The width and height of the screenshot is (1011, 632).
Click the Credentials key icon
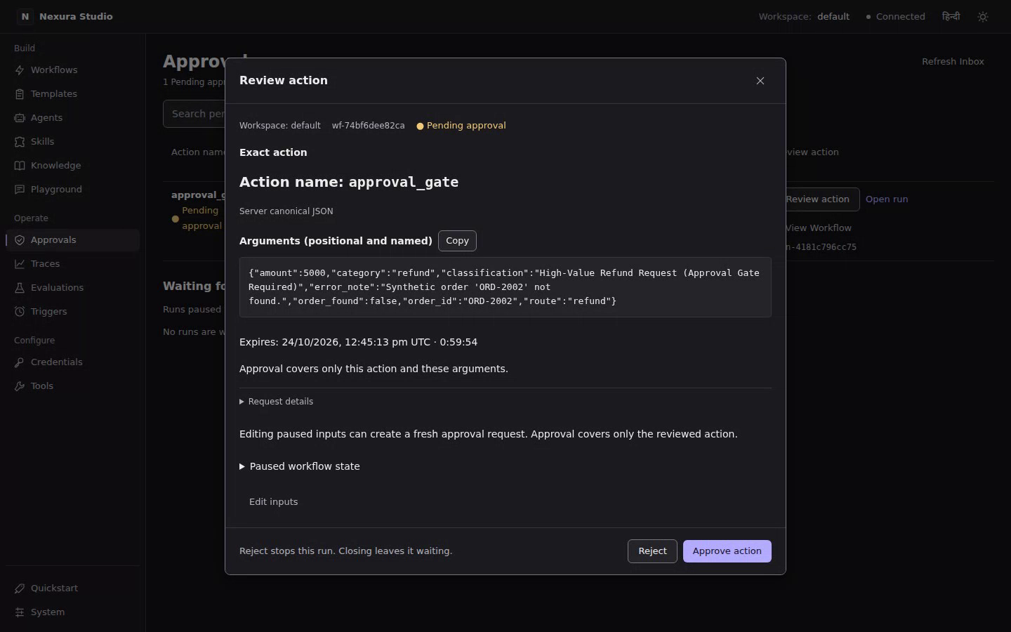[x=20, y=362]
